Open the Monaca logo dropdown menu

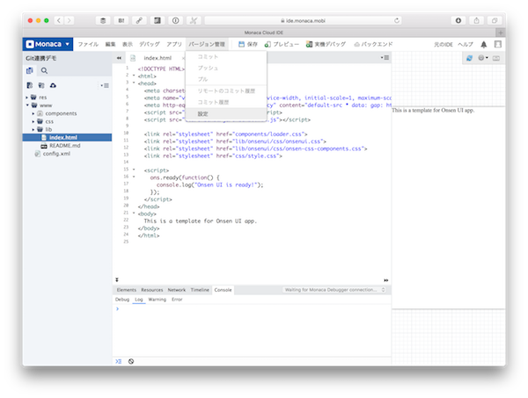pyautogui.click(x=48, y=44)
